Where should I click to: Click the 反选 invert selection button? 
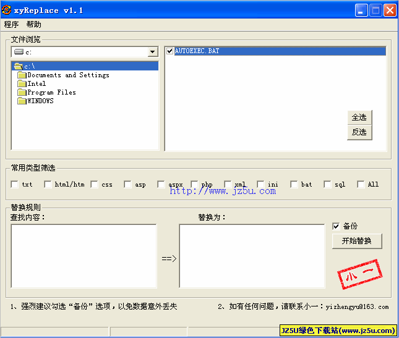359,132
